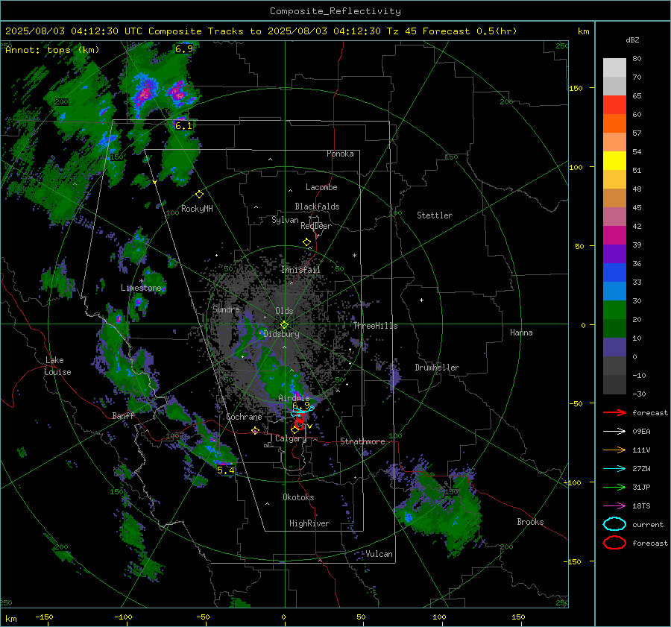Click the 'Annot: tops (km)' label
Screen dimensions: 671x627
click(x=52, y=50)
